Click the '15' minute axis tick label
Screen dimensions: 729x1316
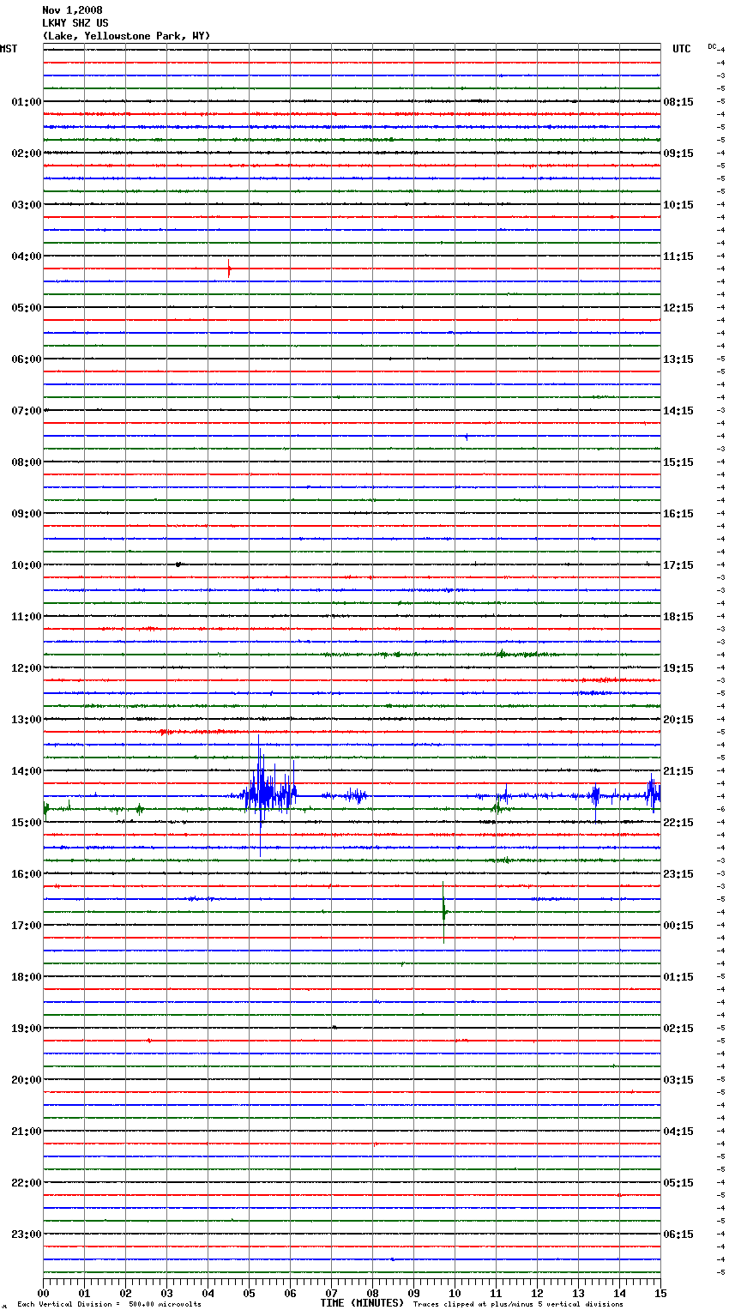tap(660, 1293)
